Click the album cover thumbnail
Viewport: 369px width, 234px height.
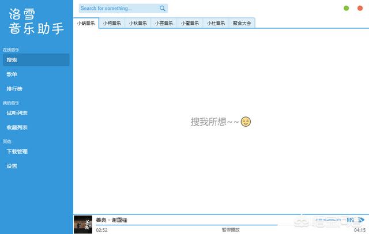click(82, 224)
